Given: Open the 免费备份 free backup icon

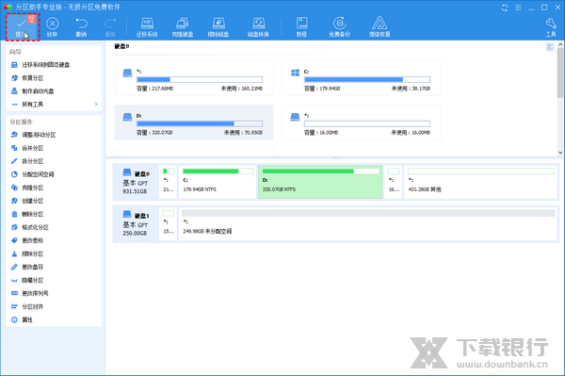Looking at the screenshot, I should pyautogui.click(x=339, y=27).
